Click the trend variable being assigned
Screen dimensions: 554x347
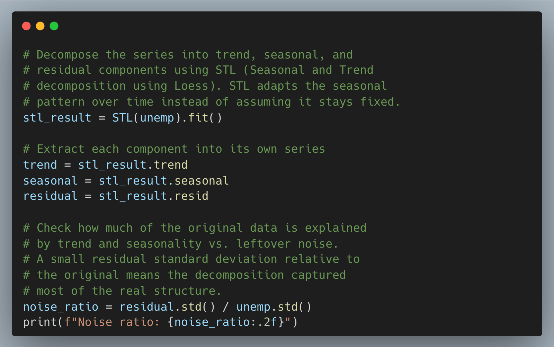[x=40, y=165]
